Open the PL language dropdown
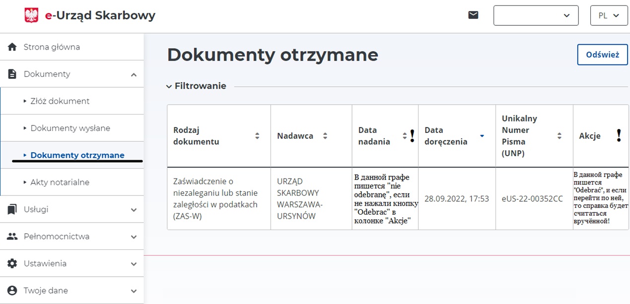Image resolution: width=630 pixels, height=304 pixels. 609,15
